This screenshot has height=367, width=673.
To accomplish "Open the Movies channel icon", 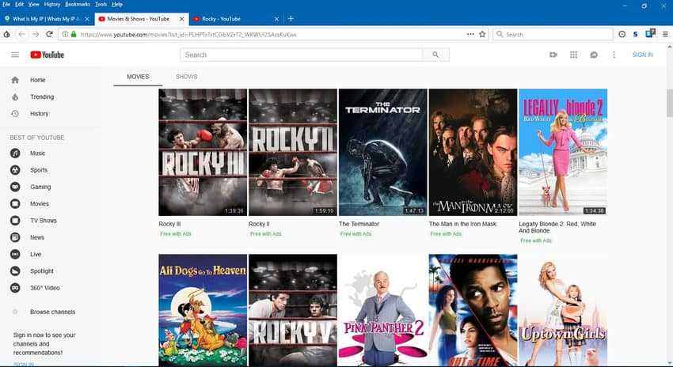I will [15, 203].
